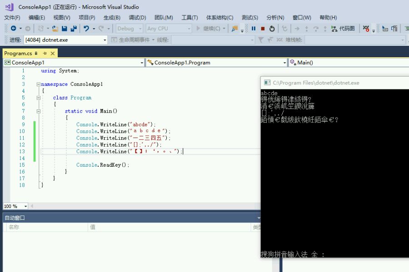Click the Undo arrow icon
Image resolution: width=409 pixels, height=272 pixels.
pos(86,29)
